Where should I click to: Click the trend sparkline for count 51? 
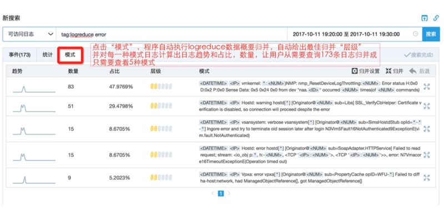click(x=34, y=108)
